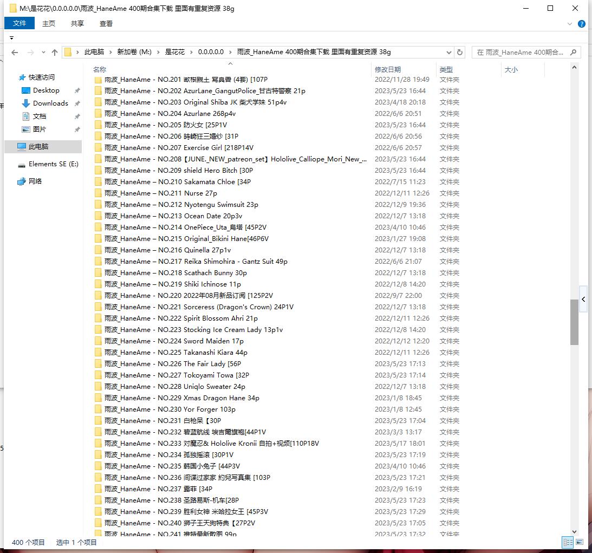Switch to details view icon in status bar

coord(568,542)
